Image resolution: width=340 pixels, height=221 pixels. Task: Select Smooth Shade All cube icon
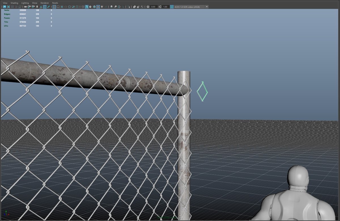click(x=86, y=7)
